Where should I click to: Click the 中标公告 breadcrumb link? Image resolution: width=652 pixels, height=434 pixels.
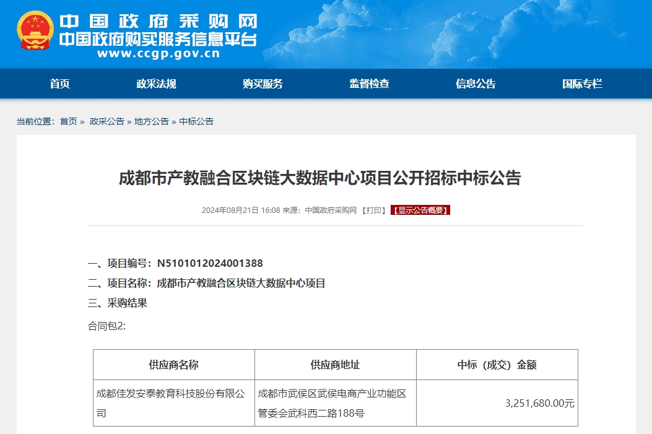pos(195,122)
